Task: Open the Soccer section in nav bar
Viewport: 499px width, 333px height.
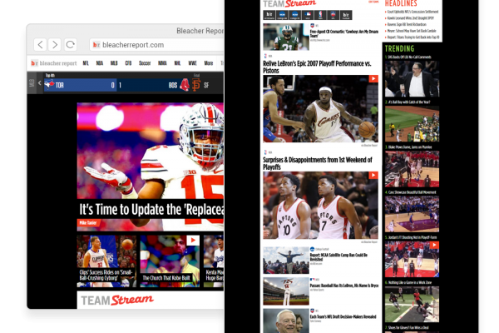Action: point(145,63)
